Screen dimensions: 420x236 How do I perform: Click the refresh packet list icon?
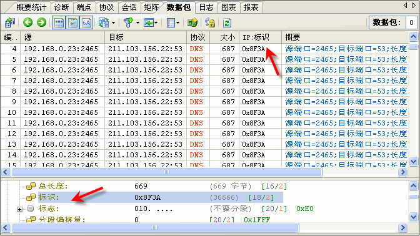[227, 23]
